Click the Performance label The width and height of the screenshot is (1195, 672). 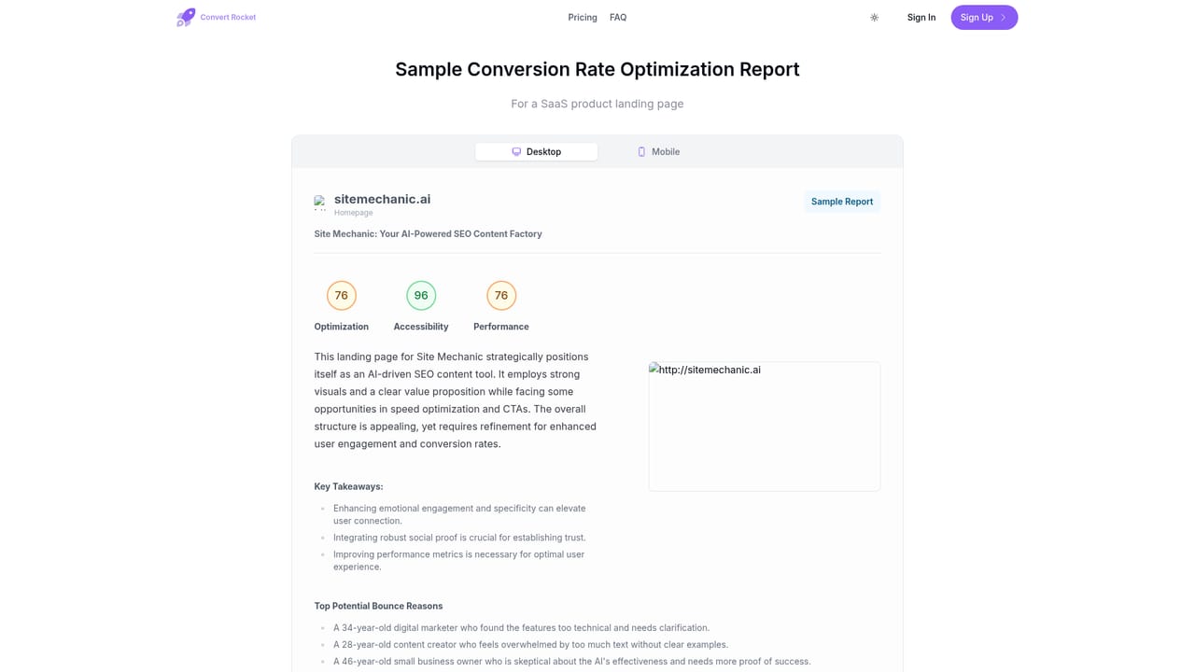click(501, 327)
